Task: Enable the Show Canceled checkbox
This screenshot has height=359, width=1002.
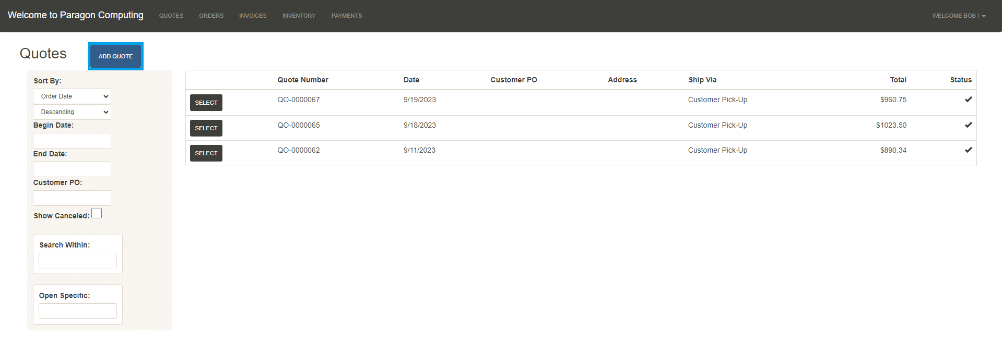Action: (x=97, y=214)
